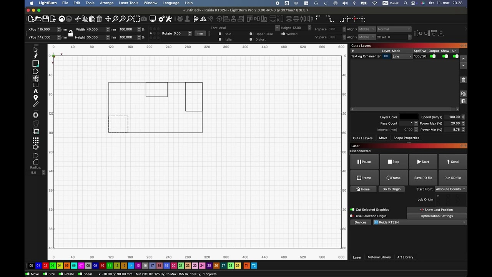Click the Send button
Viewport: 492px width, 277px height.
(452, 162)
